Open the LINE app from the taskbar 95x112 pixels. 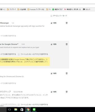coord(34,109)
